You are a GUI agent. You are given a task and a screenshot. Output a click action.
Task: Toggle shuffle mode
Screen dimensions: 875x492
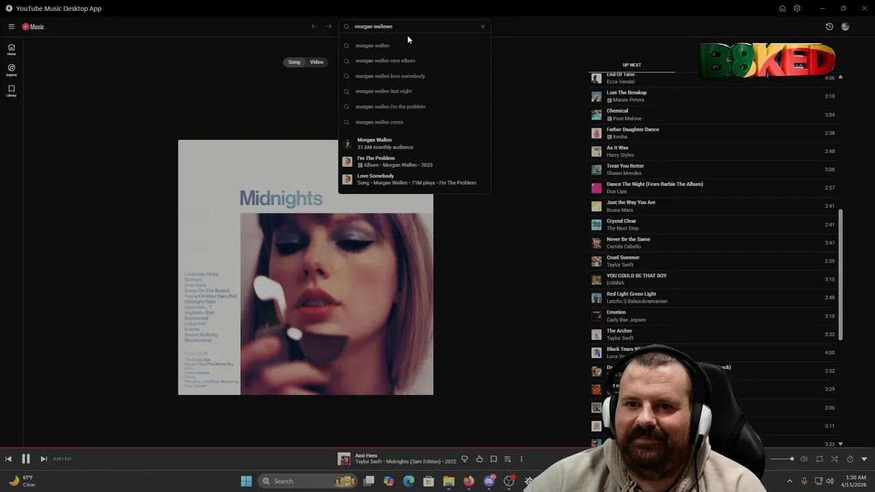pos(834,459)
